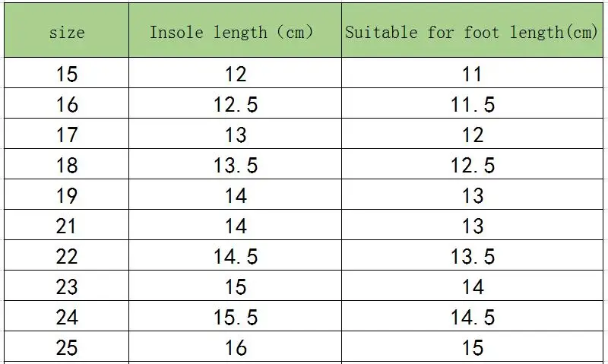Select foot length 14.5 in size 24 row
Image resolution: width=608 pixels, height=364 pixels.
472,318
